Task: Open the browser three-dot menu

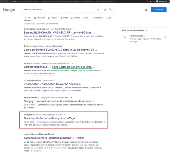Action: [168, 1]
